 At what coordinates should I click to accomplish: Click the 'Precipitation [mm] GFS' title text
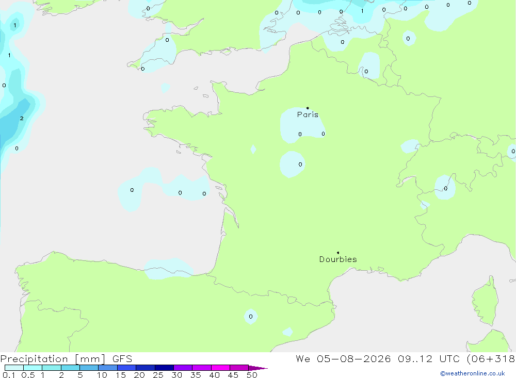click(x=66, y=358)
